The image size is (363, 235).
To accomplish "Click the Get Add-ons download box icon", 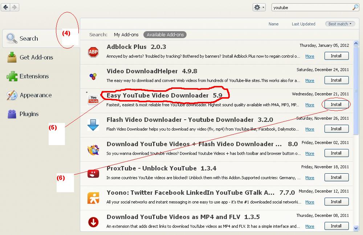I will 12,57.
